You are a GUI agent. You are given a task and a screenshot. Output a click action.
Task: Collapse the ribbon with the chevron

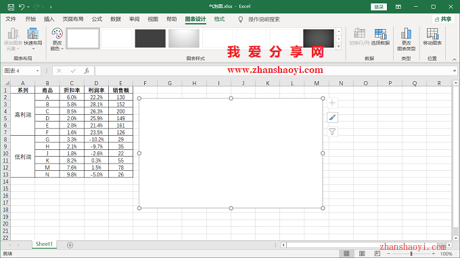tap(454, 59)
